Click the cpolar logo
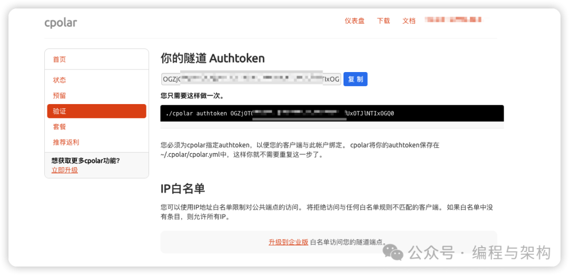Screen dimensions: 569x275 [61, 23]
